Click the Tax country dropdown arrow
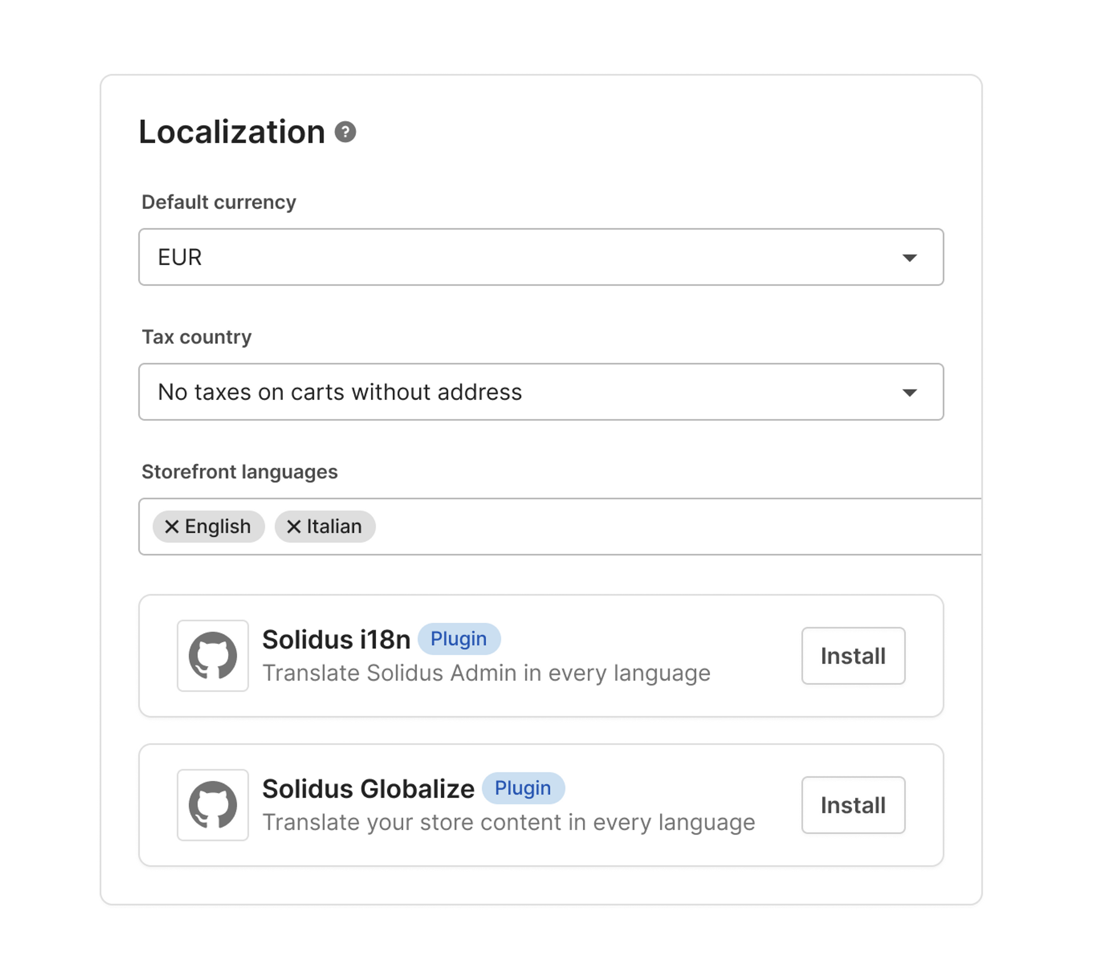 [x=909, y=393]
